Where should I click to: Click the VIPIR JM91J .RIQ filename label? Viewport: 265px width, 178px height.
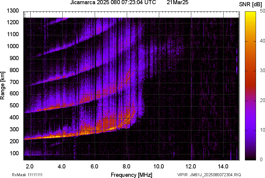[x=209, y=175]
